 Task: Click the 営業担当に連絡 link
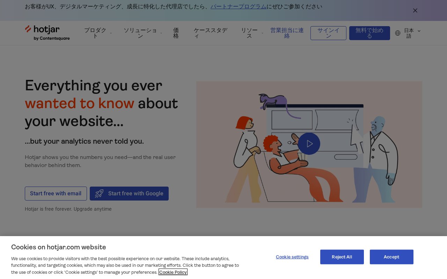click(287, 33)
